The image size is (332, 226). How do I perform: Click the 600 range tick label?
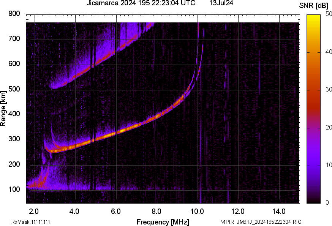click(14, 64)
